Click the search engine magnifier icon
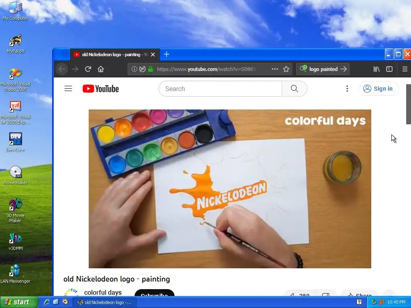Image resolution: width=411 pixels, height=308 pixels. pyautogui.click(x=303, y=69)
